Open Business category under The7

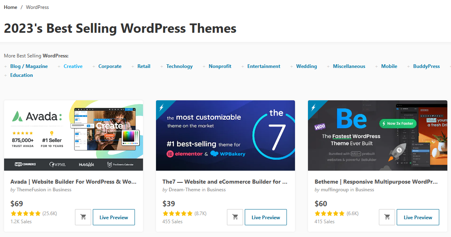[216, 190]
